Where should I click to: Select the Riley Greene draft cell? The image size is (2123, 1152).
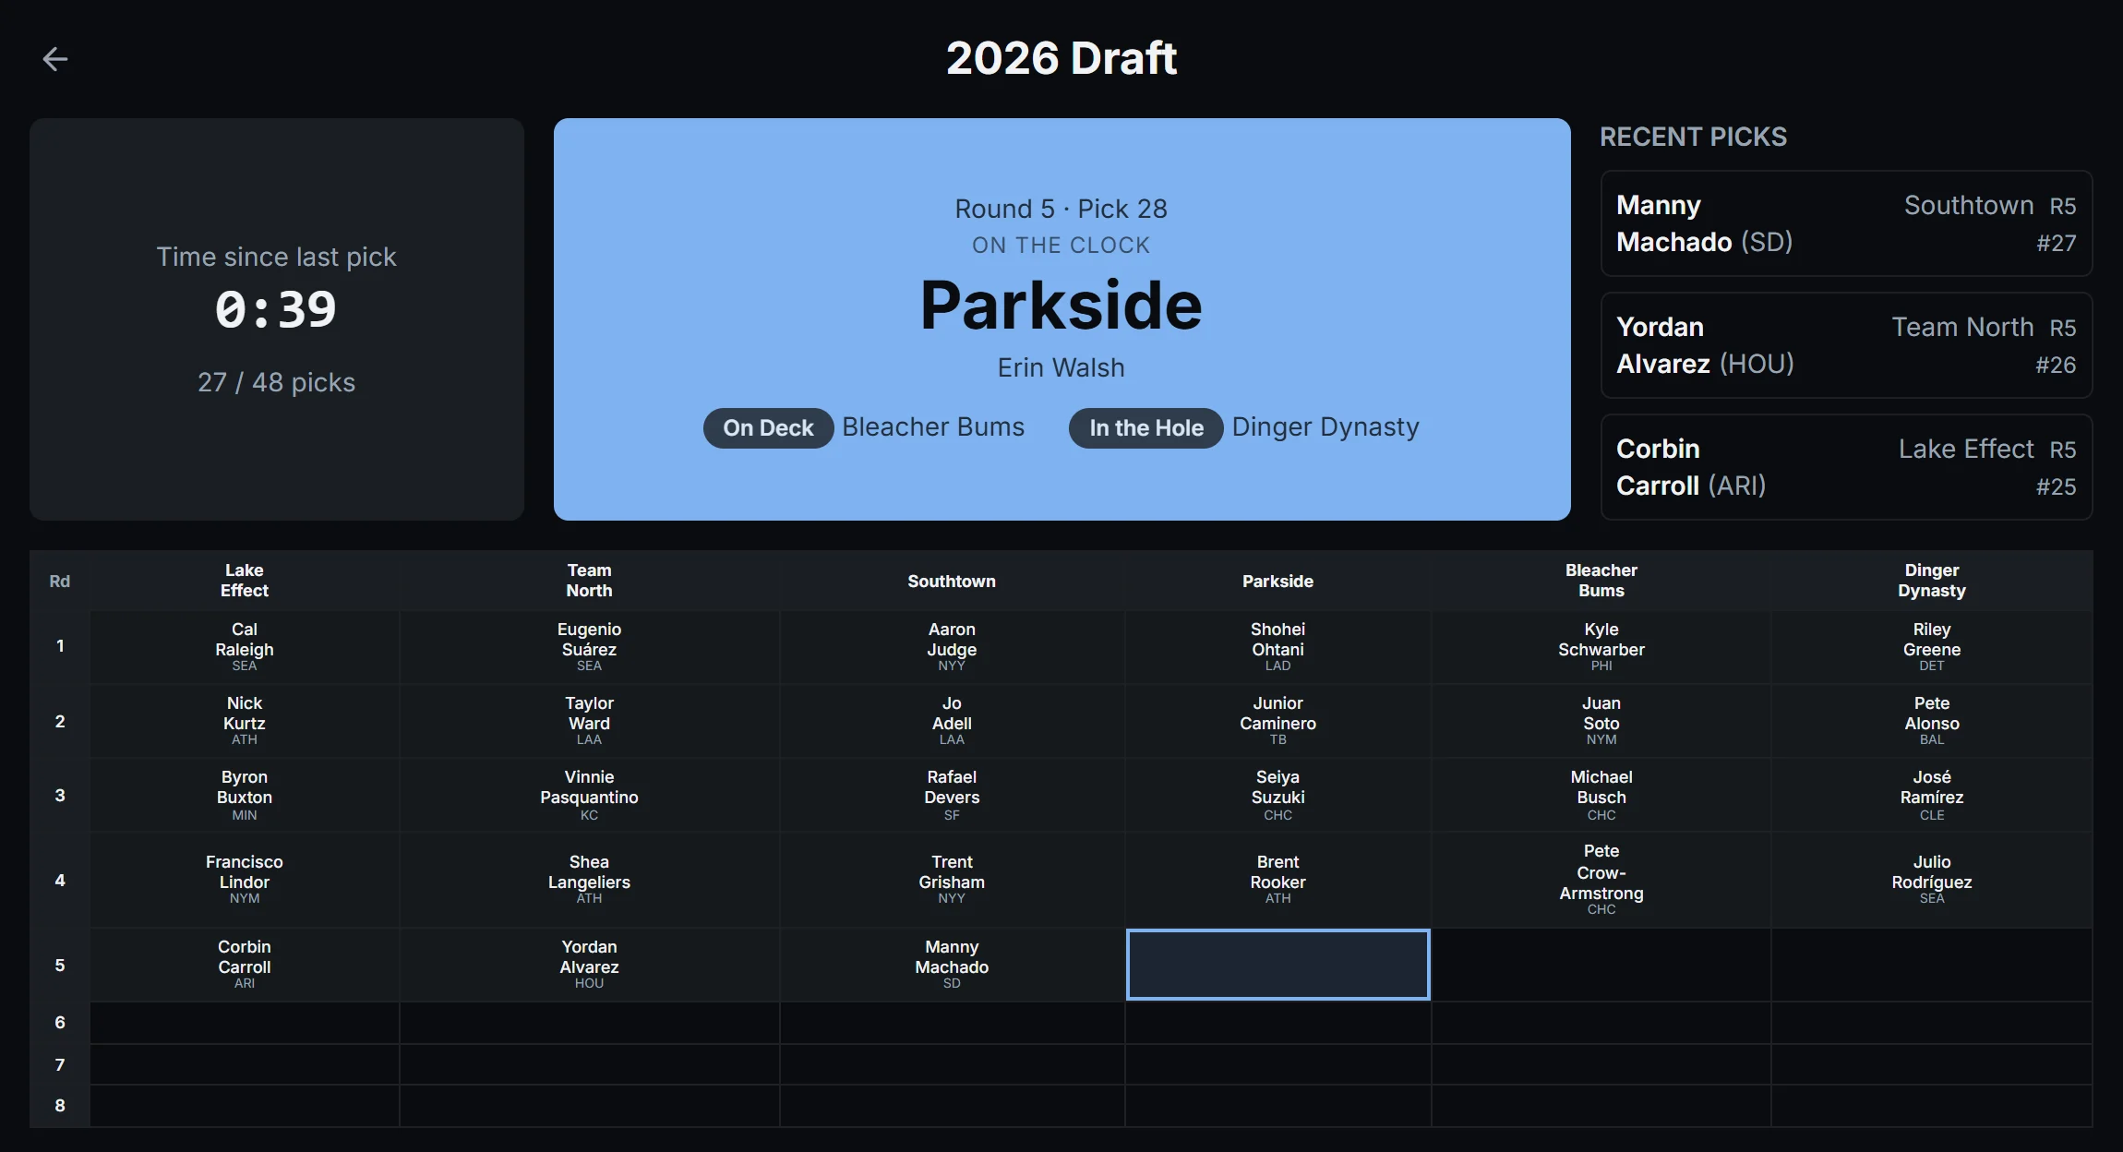[x=1932, y=646]
